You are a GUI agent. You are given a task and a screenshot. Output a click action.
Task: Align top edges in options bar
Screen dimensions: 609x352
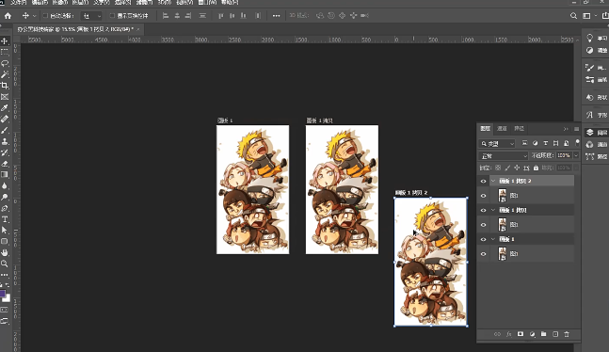[220, 16]
